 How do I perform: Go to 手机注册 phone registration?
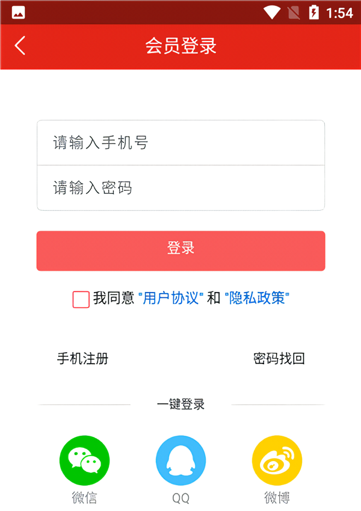pos(82,359)
